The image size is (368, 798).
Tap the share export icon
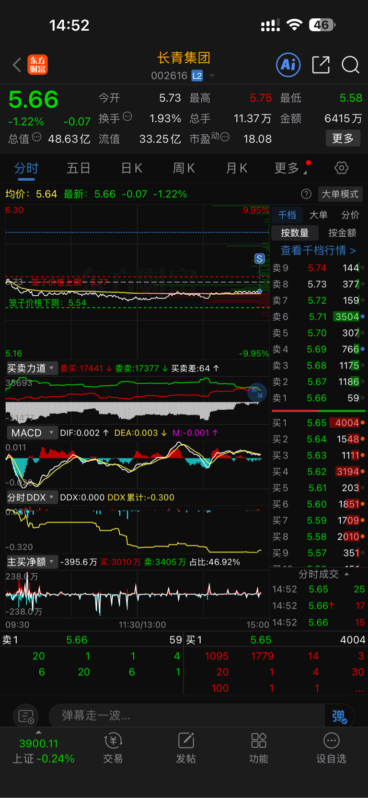click(x=321, y=65)
